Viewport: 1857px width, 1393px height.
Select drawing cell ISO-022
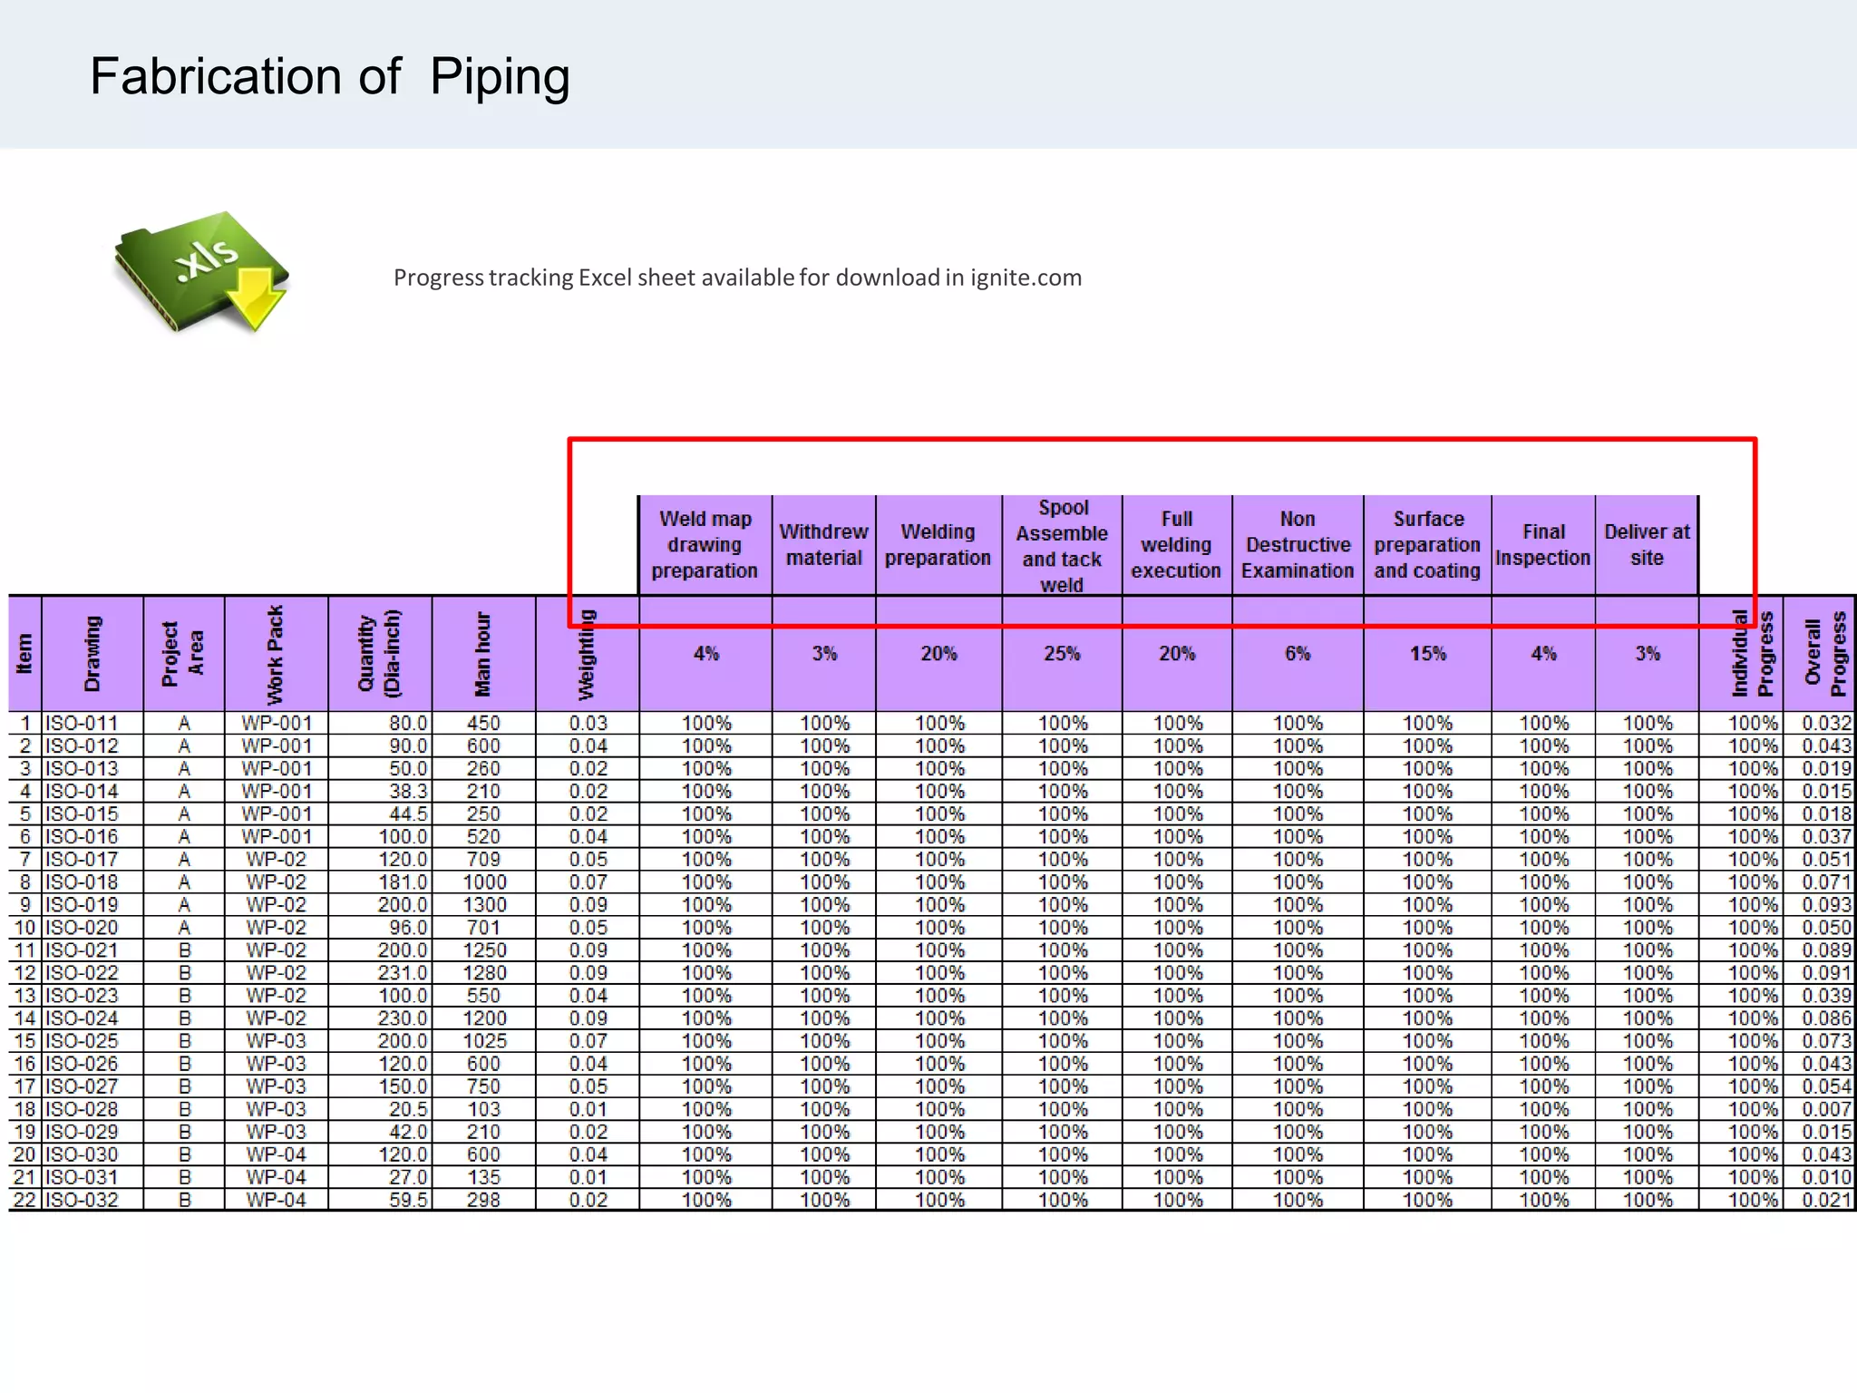coord(92,973)
